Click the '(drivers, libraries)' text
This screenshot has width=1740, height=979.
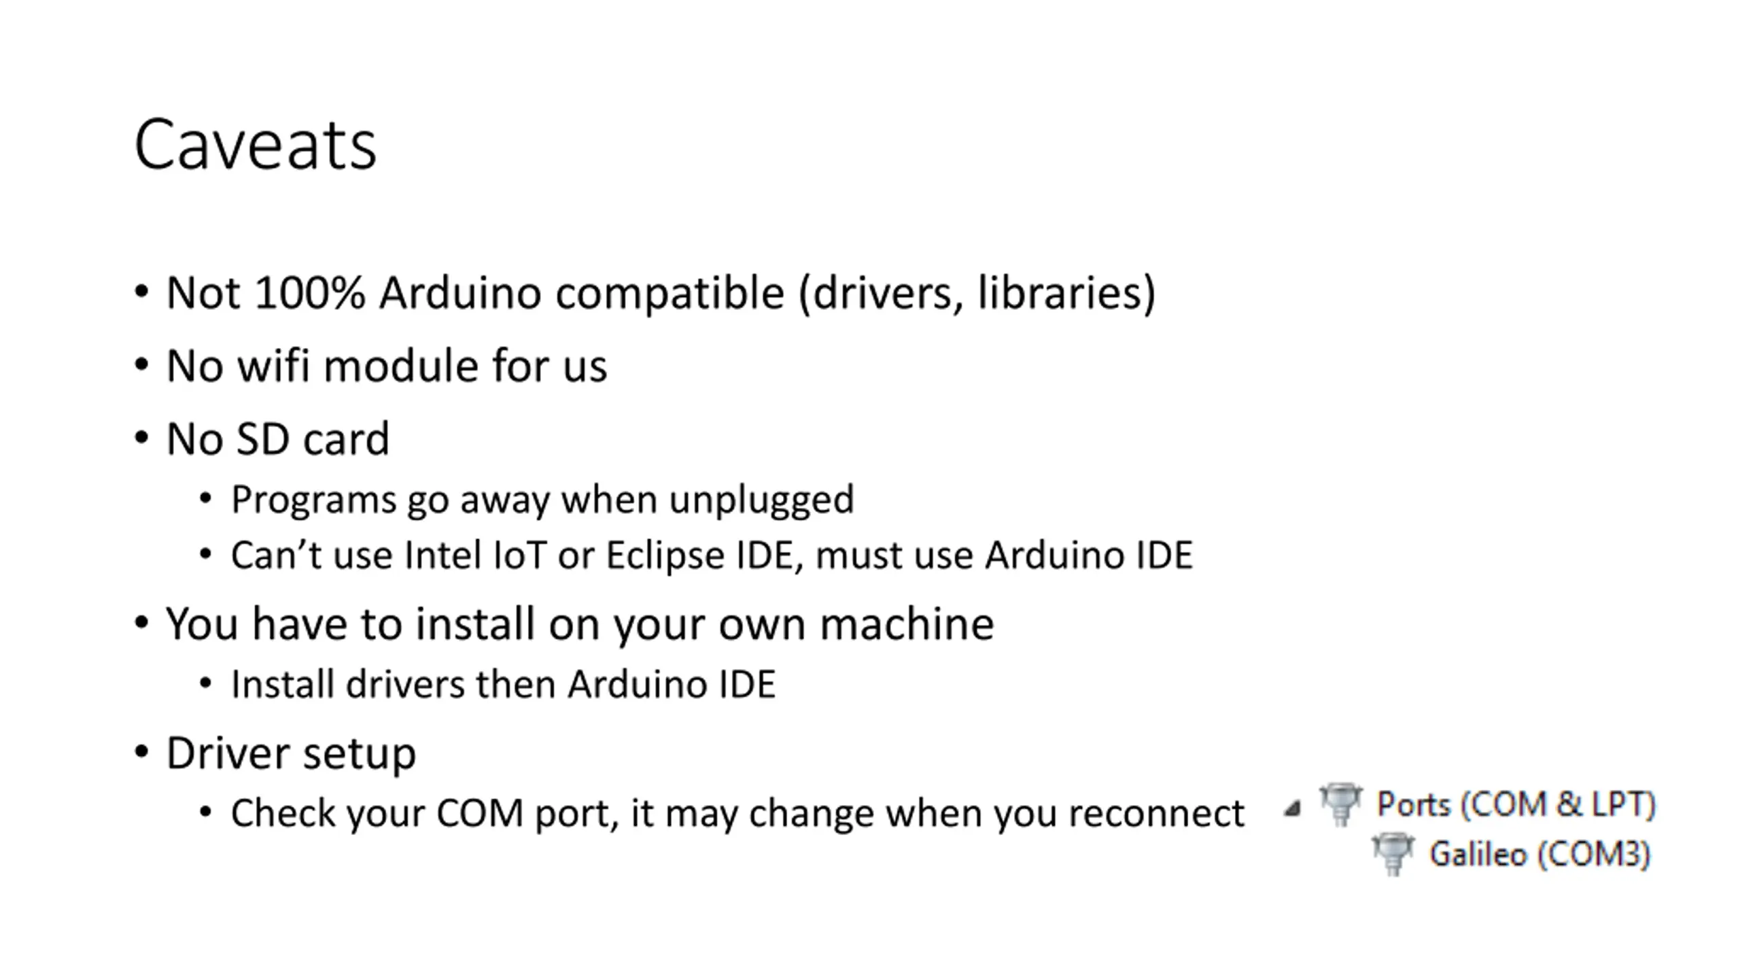[977, 293]
